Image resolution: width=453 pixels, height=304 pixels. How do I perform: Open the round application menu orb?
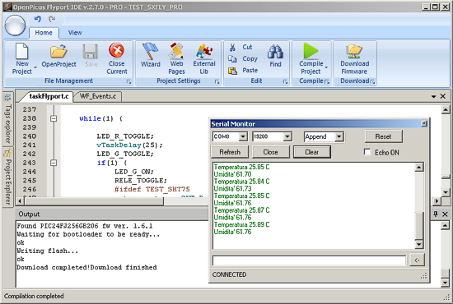[x=15, y=25]
